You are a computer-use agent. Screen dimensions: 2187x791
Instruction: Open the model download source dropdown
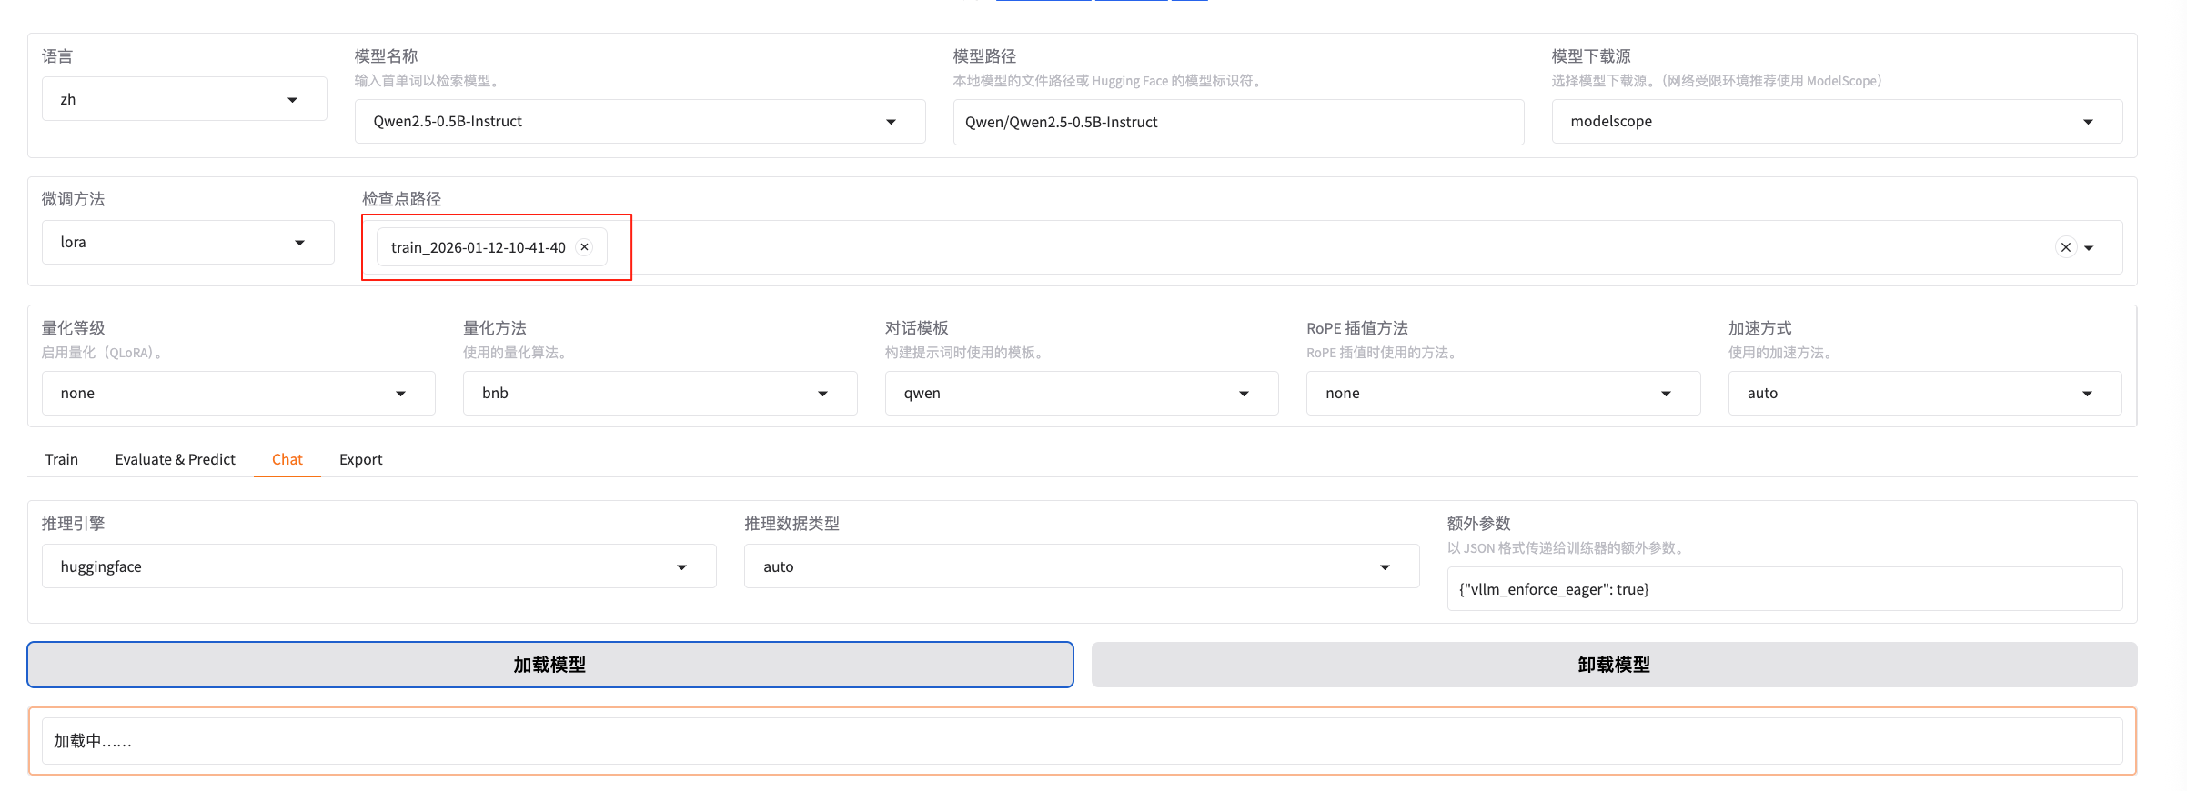(1836, 122)
